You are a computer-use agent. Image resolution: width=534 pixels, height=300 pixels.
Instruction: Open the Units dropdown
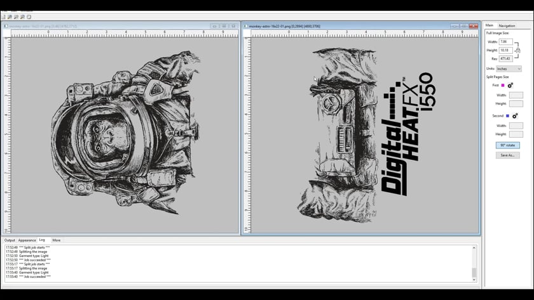pos(509,68)
